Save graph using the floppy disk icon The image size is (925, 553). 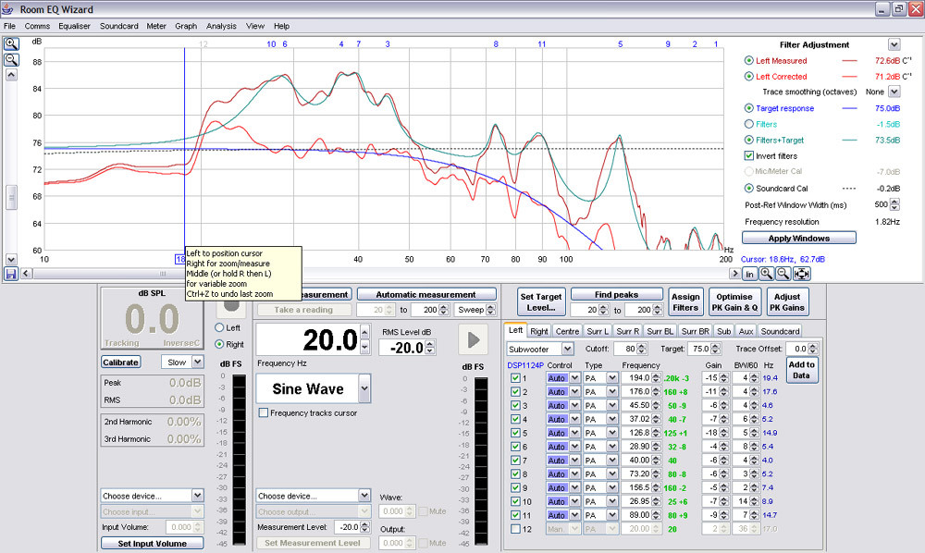[10, 274]
